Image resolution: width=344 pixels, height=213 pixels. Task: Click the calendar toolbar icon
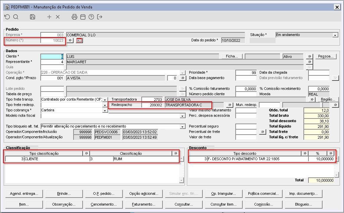click(x=83, y=17)
